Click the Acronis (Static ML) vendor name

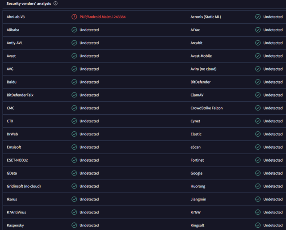[x=206, y=17]
